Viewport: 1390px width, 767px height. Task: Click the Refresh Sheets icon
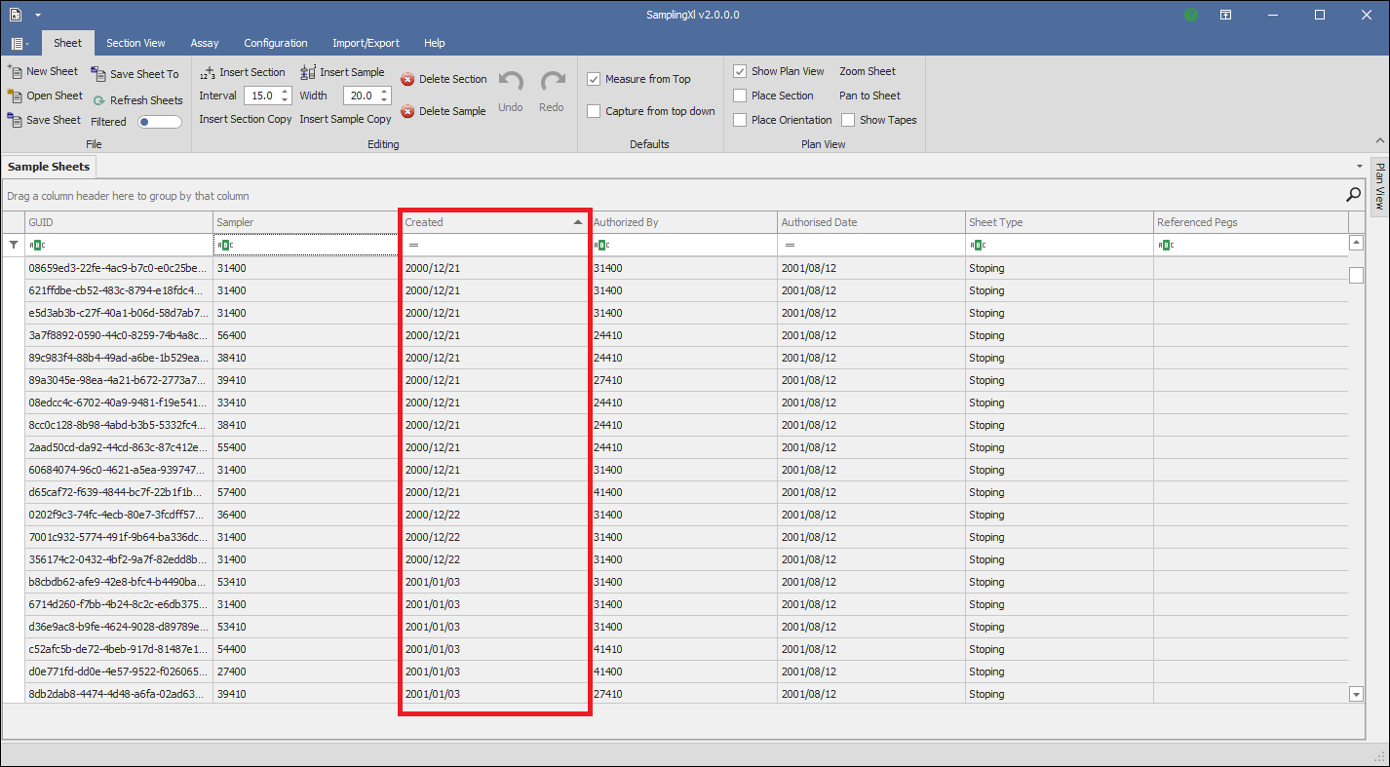tap(99, 100)
